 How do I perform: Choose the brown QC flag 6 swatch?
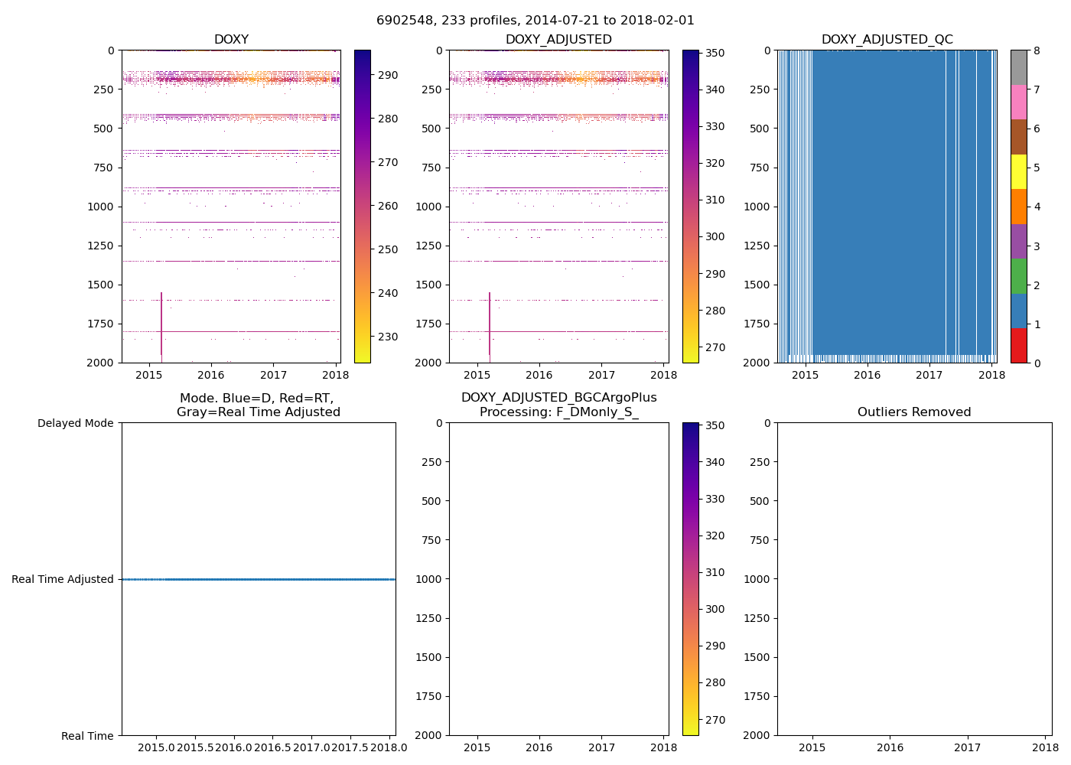1018,137
